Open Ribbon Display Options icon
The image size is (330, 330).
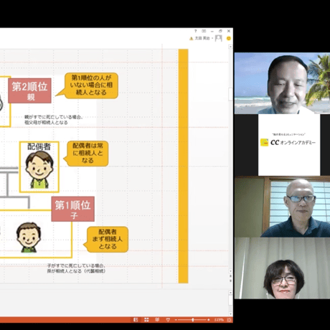click(204, 31)
